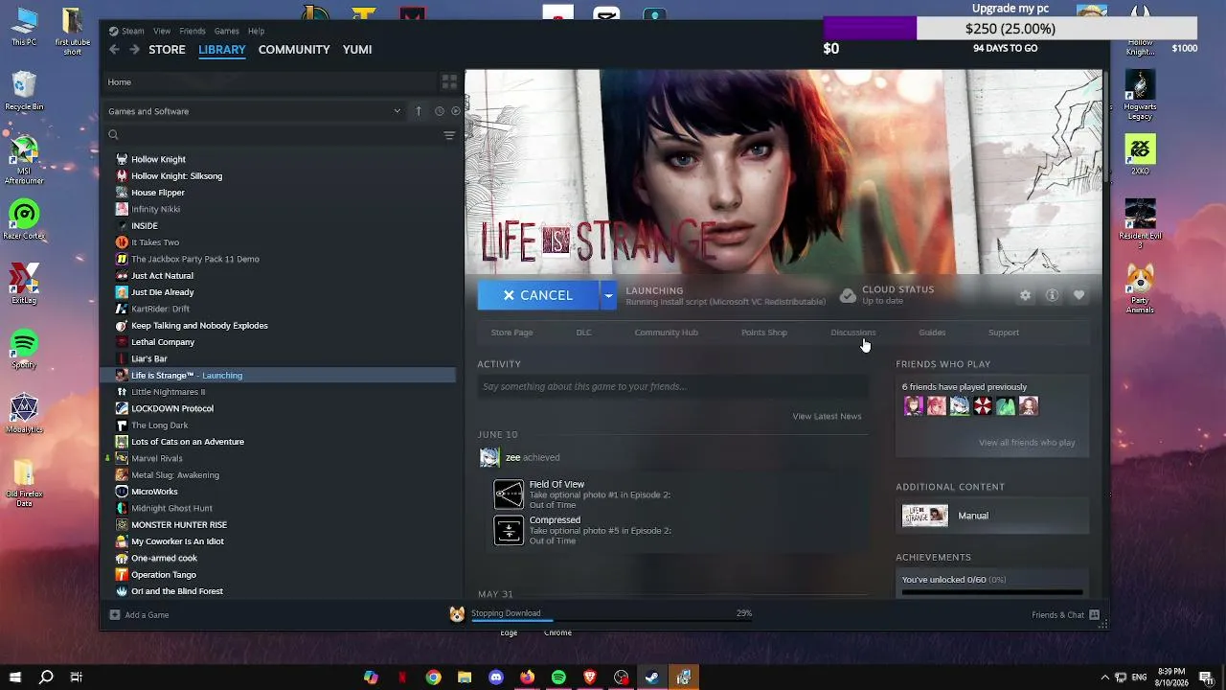
Task: Open the View menu
Action: pos(162,31)
